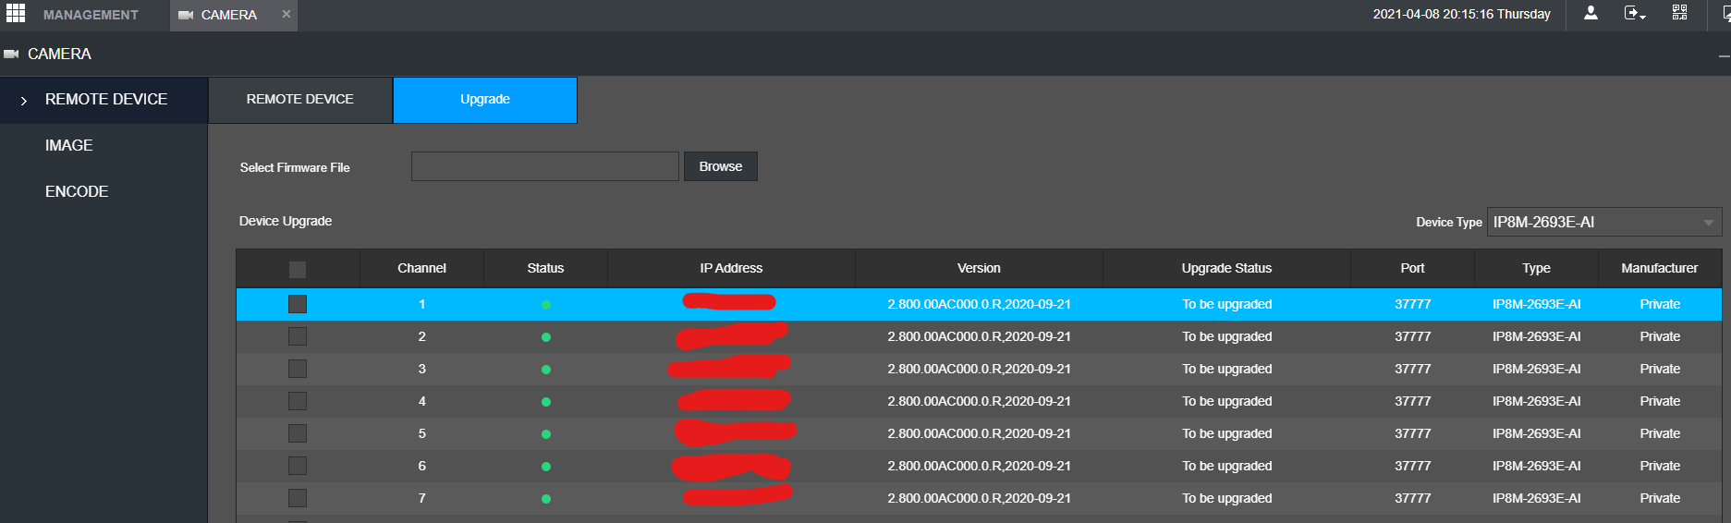This screenshot has height=523, width=1731.
Task: Check the box for channel 5
Action: coord(298,433)
